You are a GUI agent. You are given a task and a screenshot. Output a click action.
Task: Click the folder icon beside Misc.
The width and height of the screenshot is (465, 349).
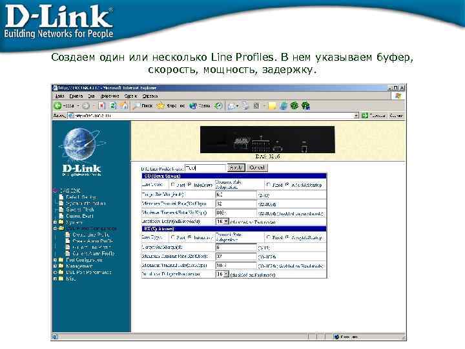61,279
